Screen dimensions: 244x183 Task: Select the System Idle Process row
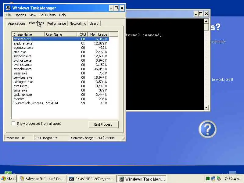tap(61, 103)
